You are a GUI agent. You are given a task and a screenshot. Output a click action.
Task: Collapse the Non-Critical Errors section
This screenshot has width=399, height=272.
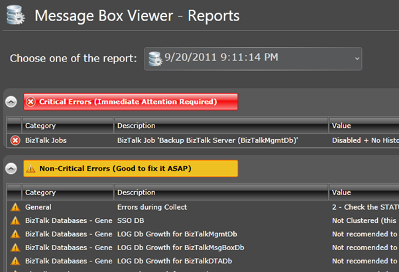coord(11,169)
